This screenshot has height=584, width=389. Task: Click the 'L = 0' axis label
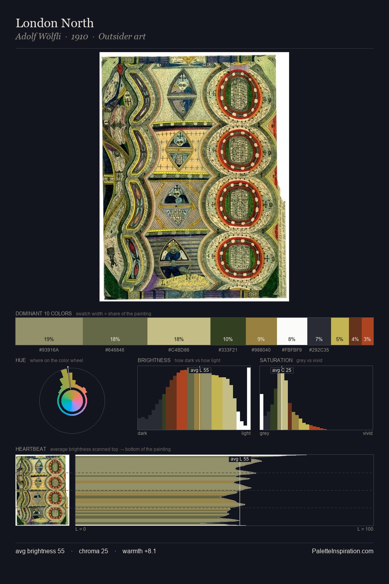tap(81, 529)
